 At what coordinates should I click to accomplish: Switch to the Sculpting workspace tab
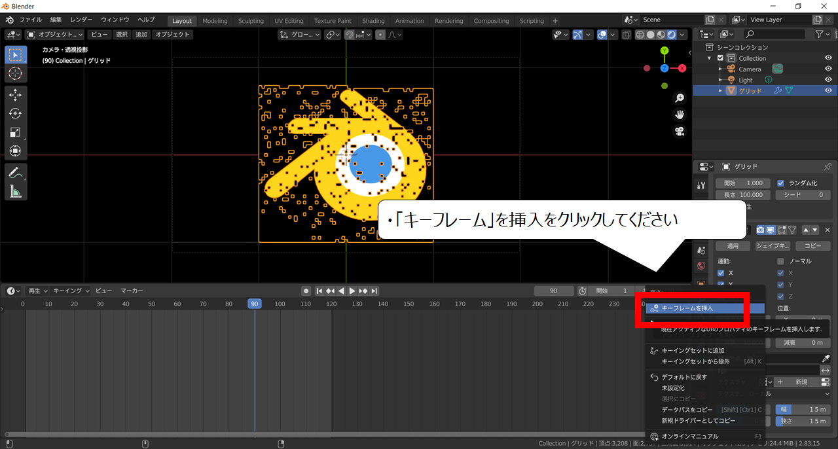(x=251, y=21)
